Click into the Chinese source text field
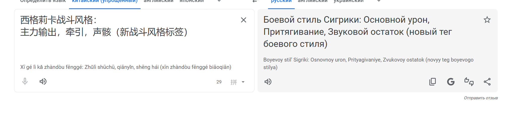Screen dimensions: 531x118 coord(126,45)
